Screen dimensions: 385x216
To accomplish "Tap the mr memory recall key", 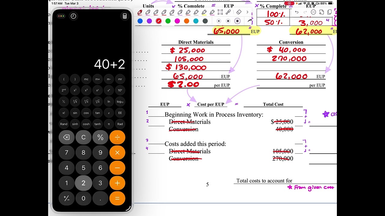I will (x=120, y=79).
